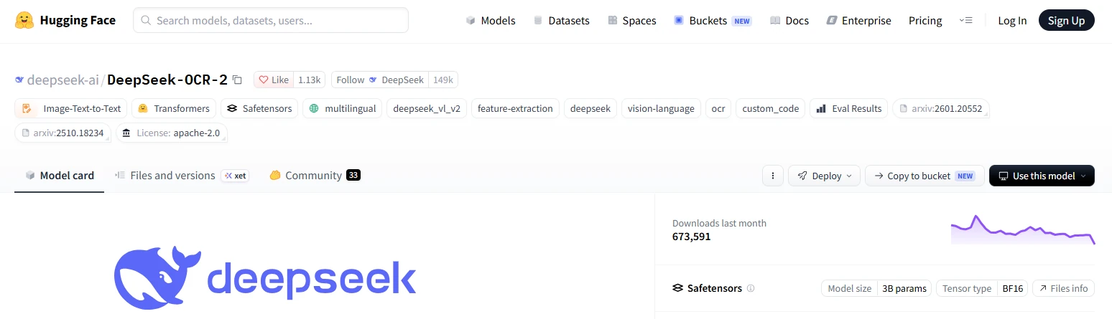Click the DeepSeek whale logo image
This screenshot has width=1112, height=319.
265,277
